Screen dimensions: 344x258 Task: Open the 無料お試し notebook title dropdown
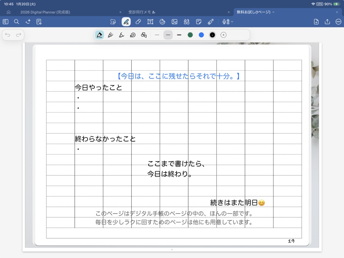pyautogui.click(x=272, y=12)
